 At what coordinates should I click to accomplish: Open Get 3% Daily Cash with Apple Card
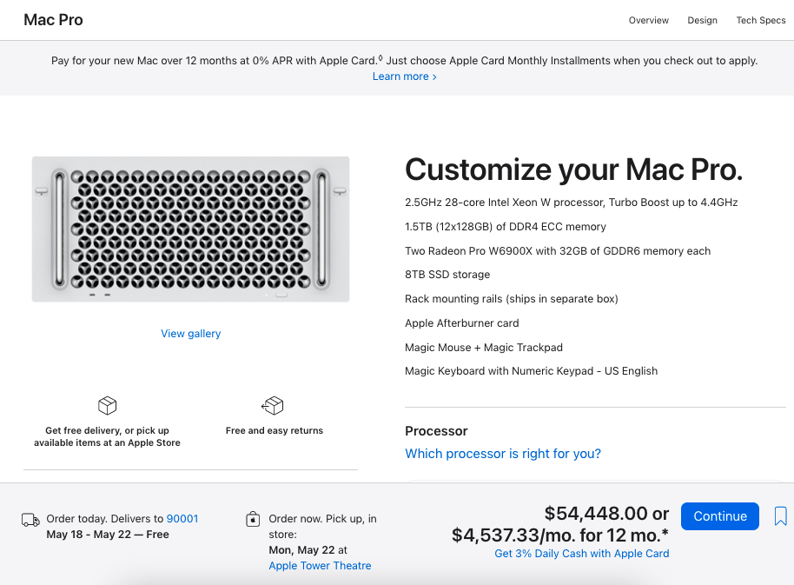(581, 554)
